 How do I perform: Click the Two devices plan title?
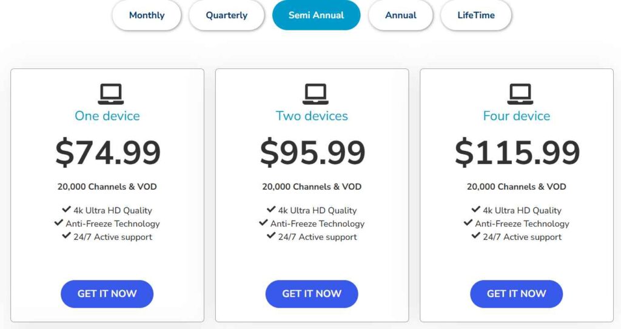point(312,116)
